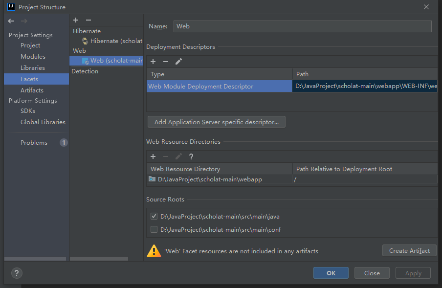Remove the selected deployment descriptor
Viewport: 442px width, 288px height.
(x=166, y=62)
